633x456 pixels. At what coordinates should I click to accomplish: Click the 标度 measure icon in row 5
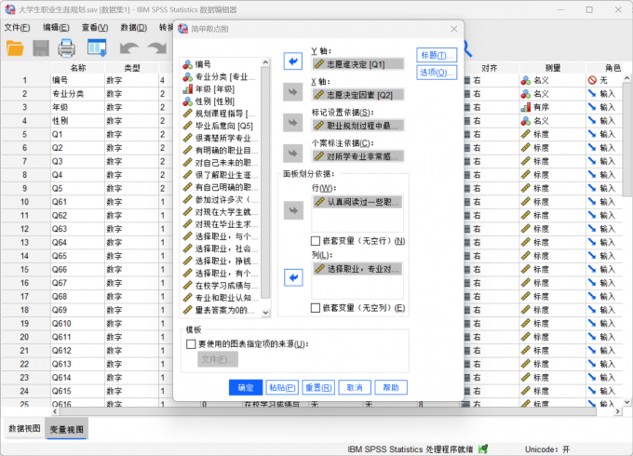click(x=526, y=134)
